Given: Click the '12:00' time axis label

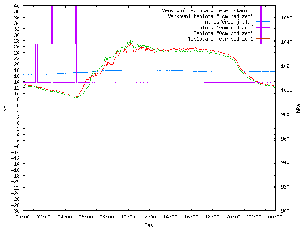Looking at the screenshot, I should click(x=149, y=217).
